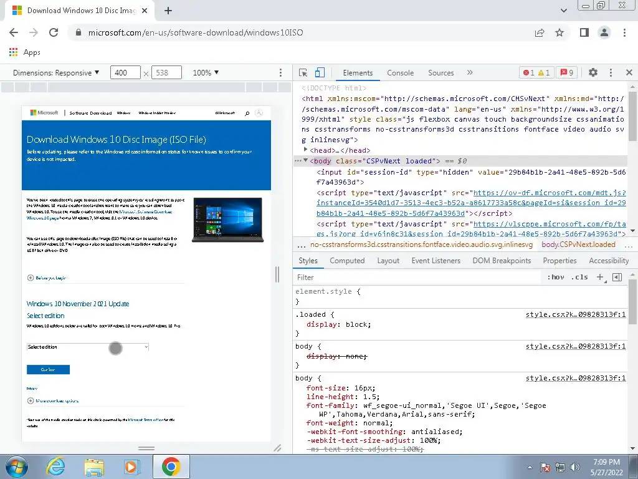Open the Windows Start menu

[17, 467]
